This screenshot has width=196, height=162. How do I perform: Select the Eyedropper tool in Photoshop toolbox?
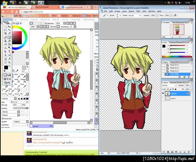(9, 59)
